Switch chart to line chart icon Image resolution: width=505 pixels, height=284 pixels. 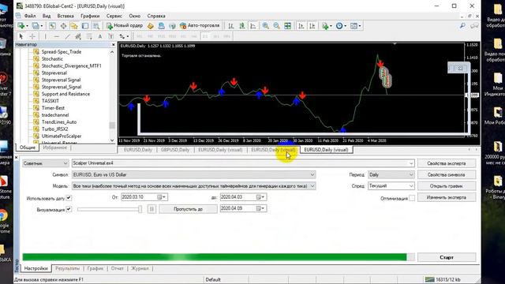(252, 26)
